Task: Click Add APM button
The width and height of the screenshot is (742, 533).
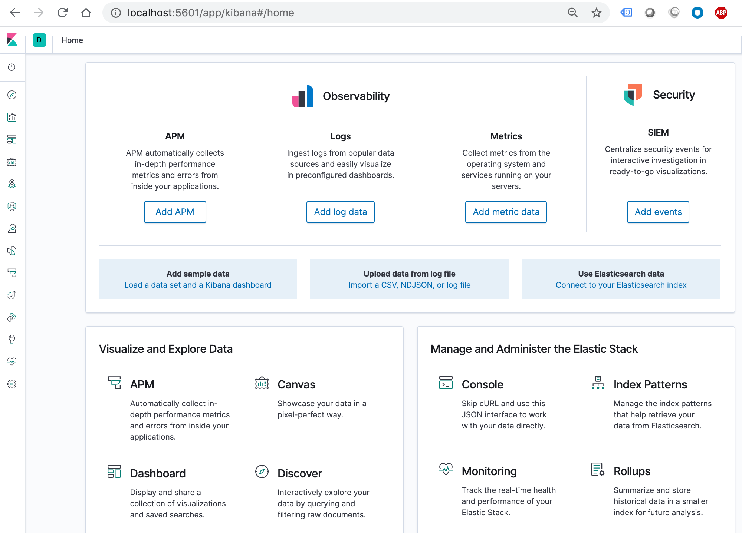Action: 174,212
